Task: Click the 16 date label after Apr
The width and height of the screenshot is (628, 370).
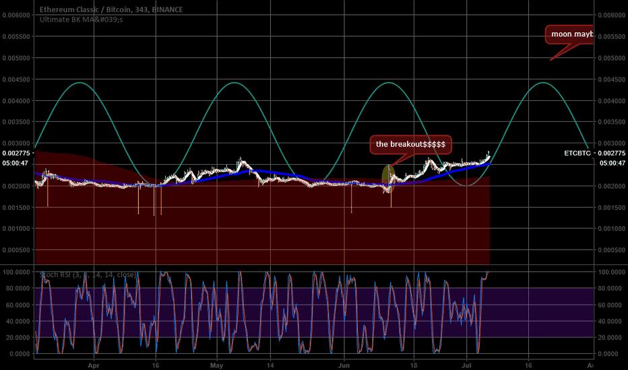Action: pos(156,365)
